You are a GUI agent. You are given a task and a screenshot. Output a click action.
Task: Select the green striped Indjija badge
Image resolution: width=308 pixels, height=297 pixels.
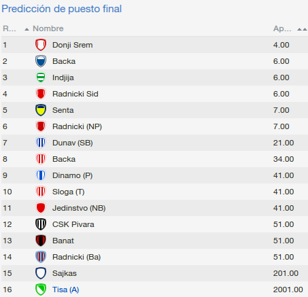(41, 77)
